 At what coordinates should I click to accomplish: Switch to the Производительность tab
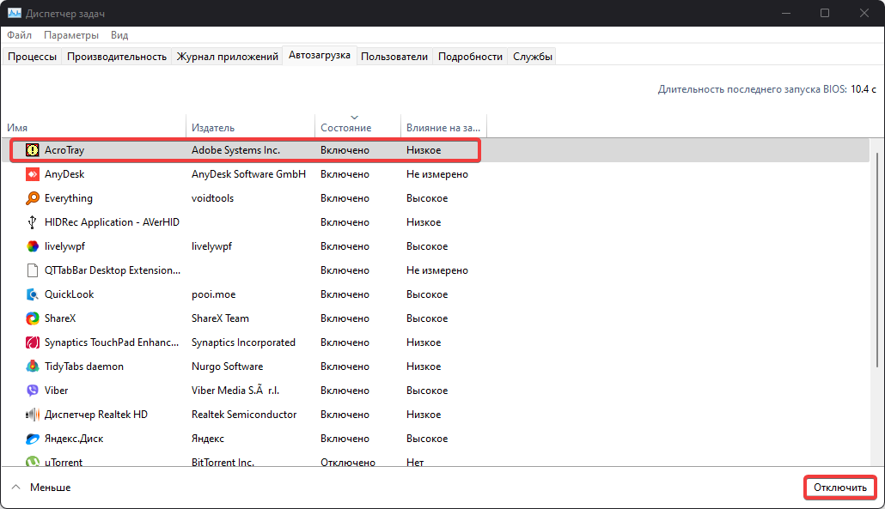click(117, 57)
